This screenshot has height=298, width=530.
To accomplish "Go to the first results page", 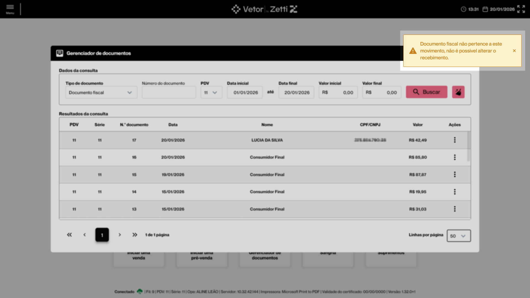I will [x=69, y=235].
